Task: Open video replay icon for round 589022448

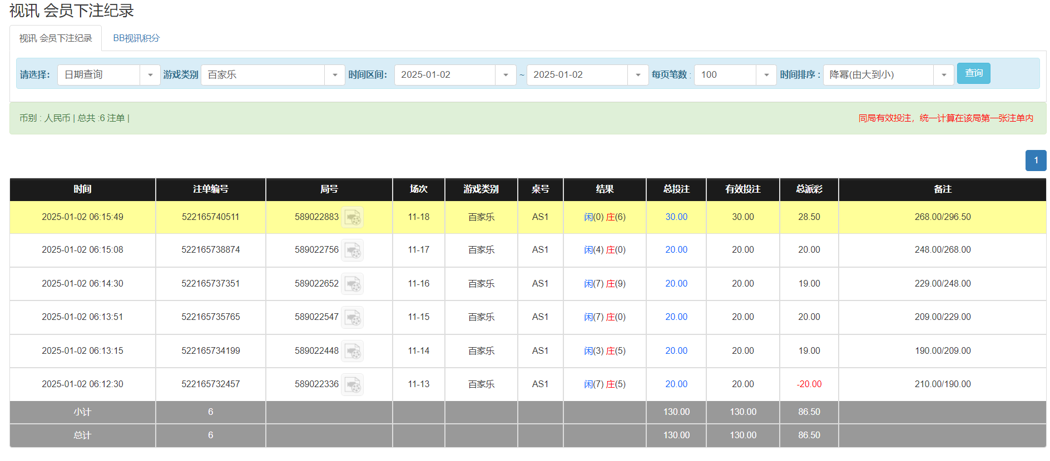Action: coord(353,351)
